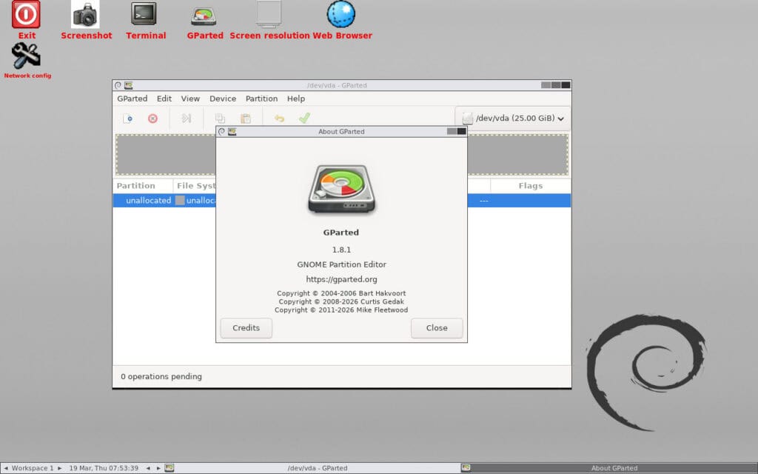The height and width of the screenshot is (474, 758).
Task: Open the Partition menu
Action: (261, 98)
